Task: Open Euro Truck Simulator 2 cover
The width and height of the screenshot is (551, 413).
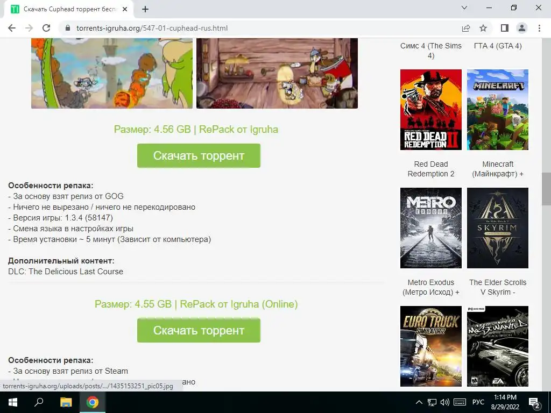Action: click(431, 346)
